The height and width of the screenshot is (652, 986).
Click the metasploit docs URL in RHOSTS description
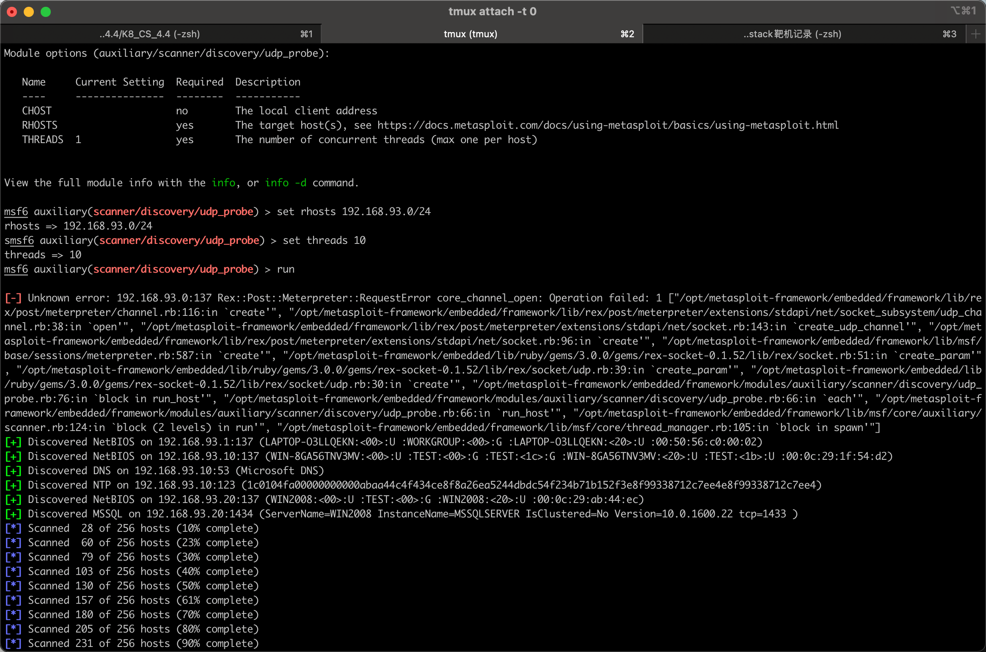click(608, 125)
